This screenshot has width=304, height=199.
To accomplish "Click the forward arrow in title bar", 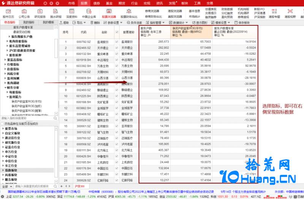I will click(57, 3).
